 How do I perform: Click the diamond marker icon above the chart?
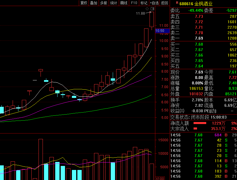147,9
